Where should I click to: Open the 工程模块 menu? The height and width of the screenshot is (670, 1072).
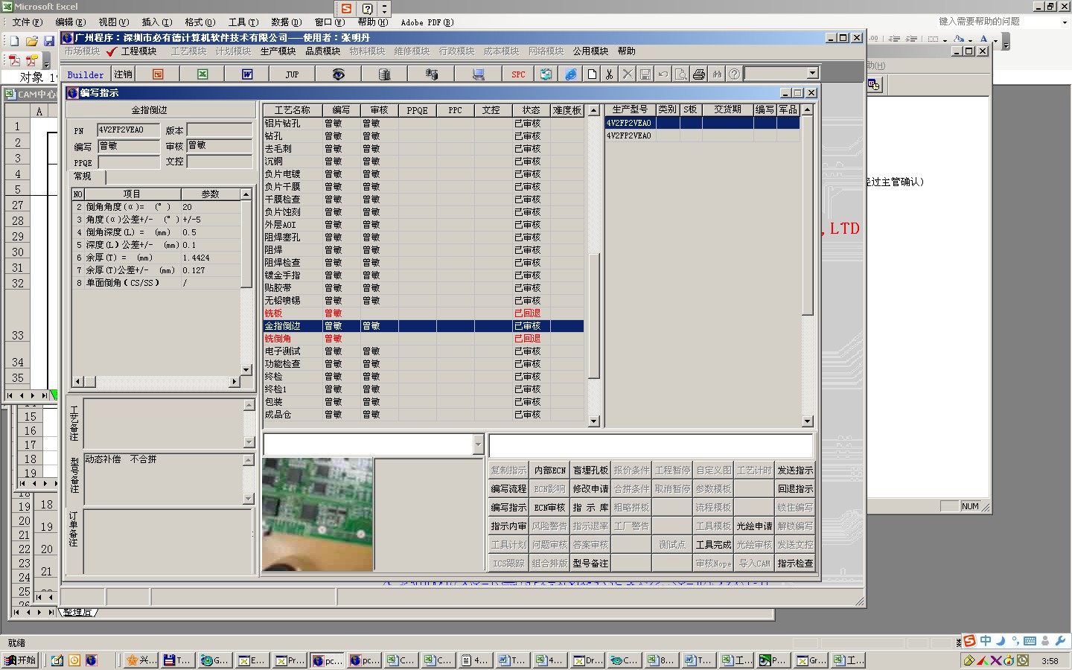click(x=138, y=51)
